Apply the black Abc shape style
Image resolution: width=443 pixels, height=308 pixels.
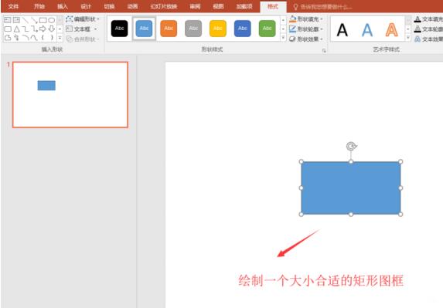[120, 29]
